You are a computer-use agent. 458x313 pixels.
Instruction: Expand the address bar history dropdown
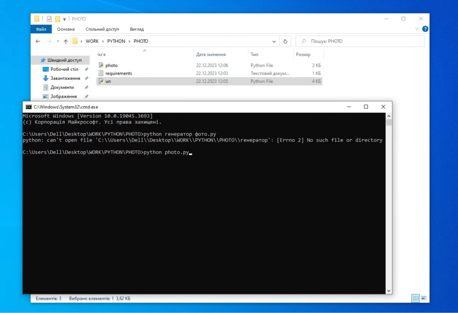(x=274, y=41)
